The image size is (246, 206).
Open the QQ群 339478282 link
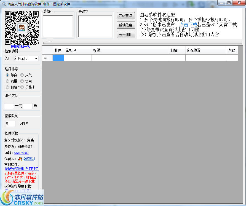(21, 153)
